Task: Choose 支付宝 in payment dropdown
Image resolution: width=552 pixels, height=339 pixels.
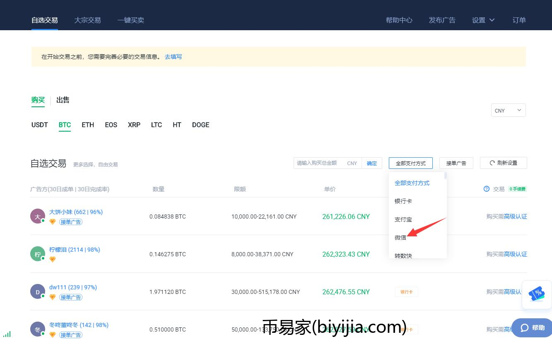Action: [x=403, y=219]
